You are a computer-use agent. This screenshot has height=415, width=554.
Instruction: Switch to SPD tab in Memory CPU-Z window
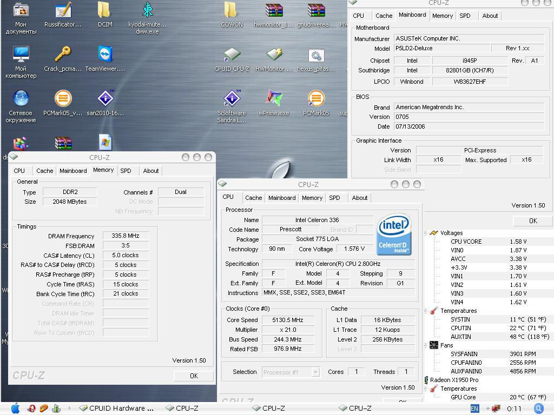click(126, 171)
